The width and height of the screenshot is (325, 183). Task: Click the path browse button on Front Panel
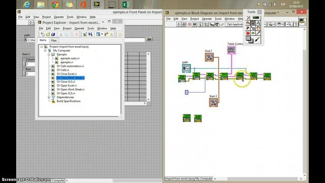tap(149, 39)
